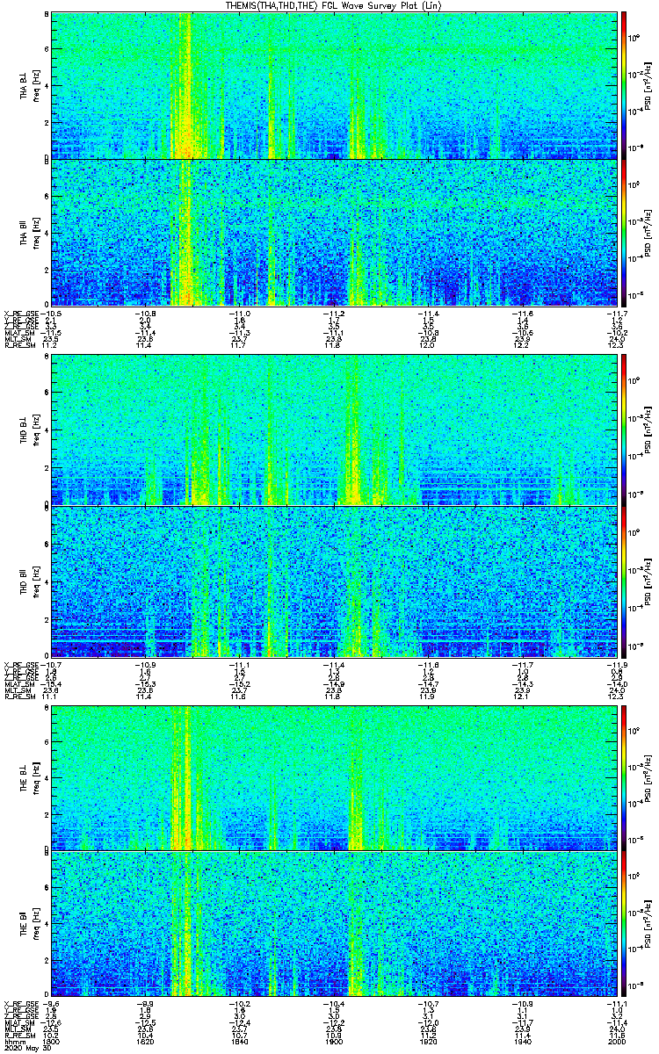Click the '-9.9' X_RE_GSE value under THE
The image size is (659, 1054).
pos(145,1004)
